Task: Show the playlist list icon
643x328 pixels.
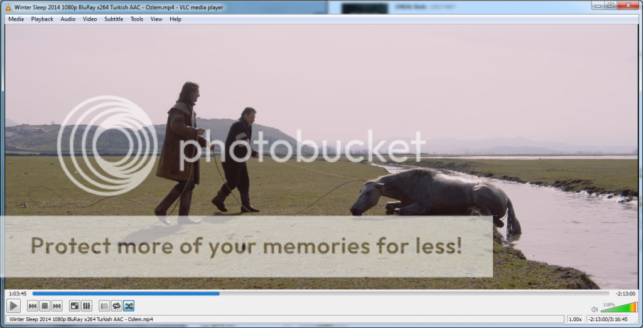Action: tap(105, 305)
